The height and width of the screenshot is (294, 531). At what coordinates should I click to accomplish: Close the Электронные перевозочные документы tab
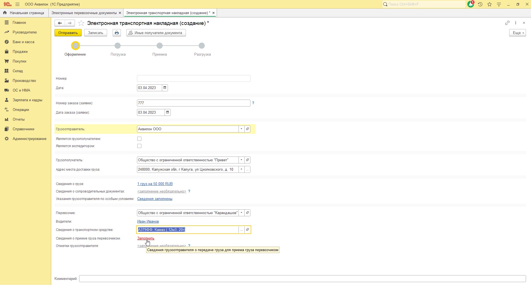(x=120, y=13)
